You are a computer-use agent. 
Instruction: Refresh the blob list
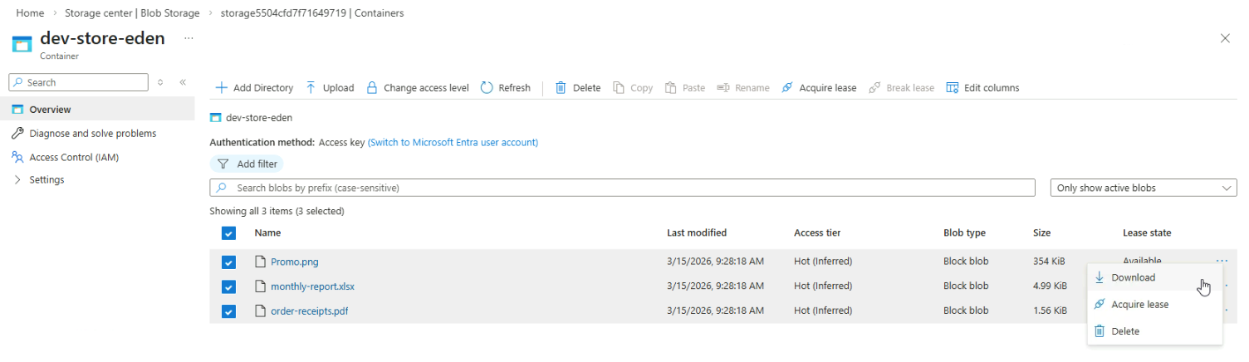click(x=506, y=88)
